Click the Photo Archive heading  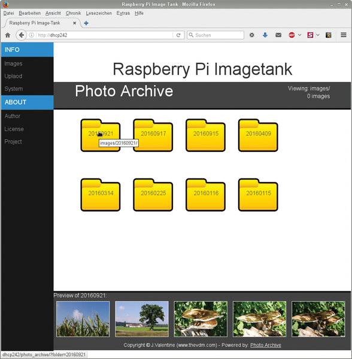[x=124, y=91]
